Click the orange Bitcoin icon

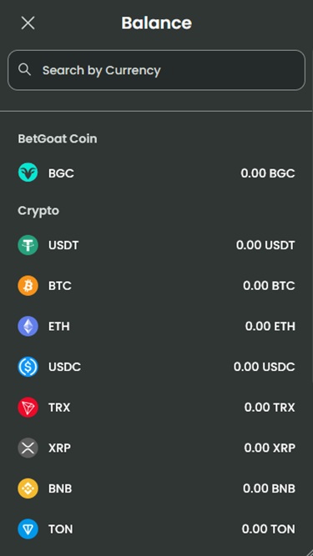click(x=28, y=285)
